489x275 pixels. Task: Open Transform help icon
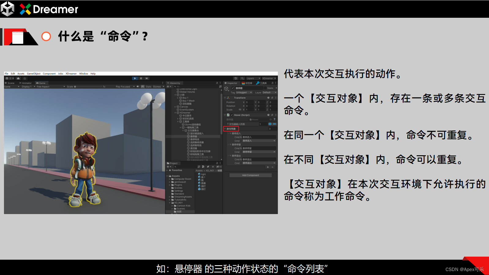tap(268, 98)
